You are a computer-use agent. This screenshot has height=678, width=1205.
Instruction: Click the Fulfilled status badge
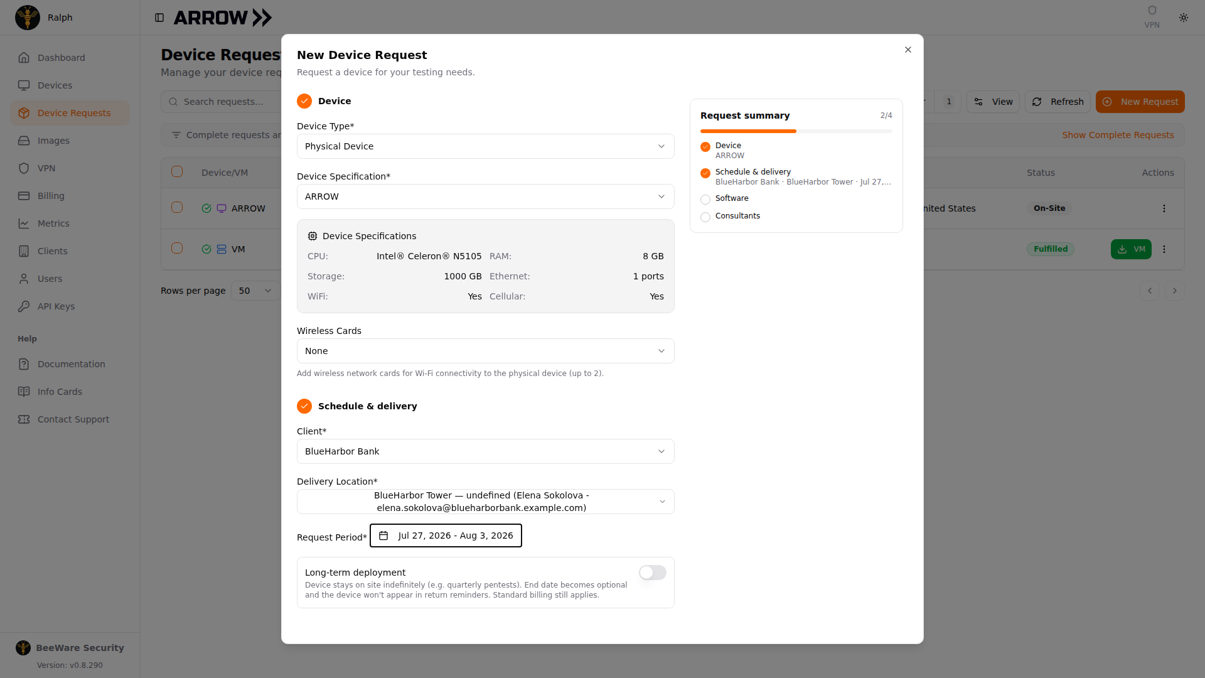click(1051, 249)
